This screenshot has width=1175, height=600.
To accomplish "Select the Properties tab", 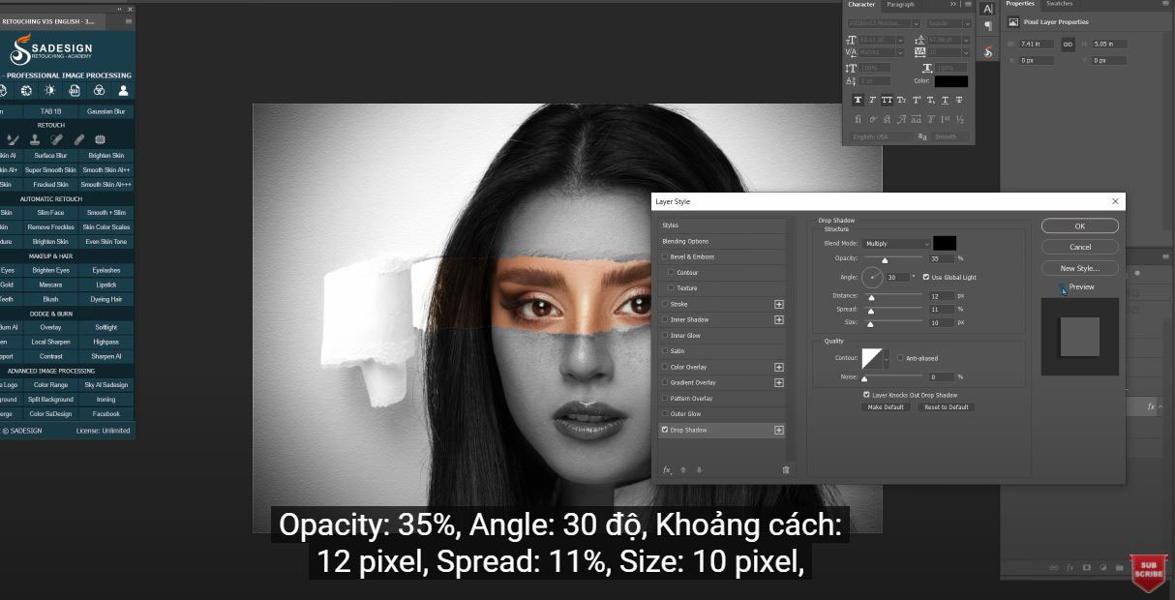I will pos(1020,4).
